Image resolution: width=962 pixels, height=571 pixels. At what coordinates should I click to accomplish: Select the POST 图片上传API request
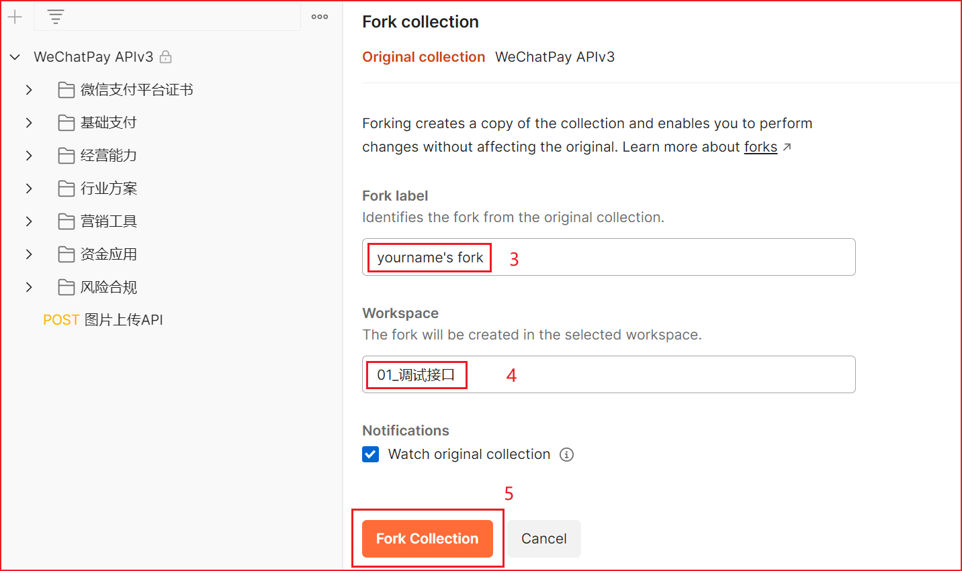coord(103,320)
